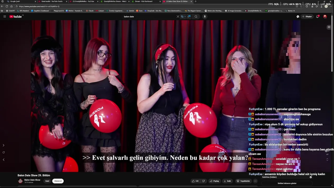This screenshot has height=188, width=334.
Task: Download the video via İndir
Action: coord(228,181)
